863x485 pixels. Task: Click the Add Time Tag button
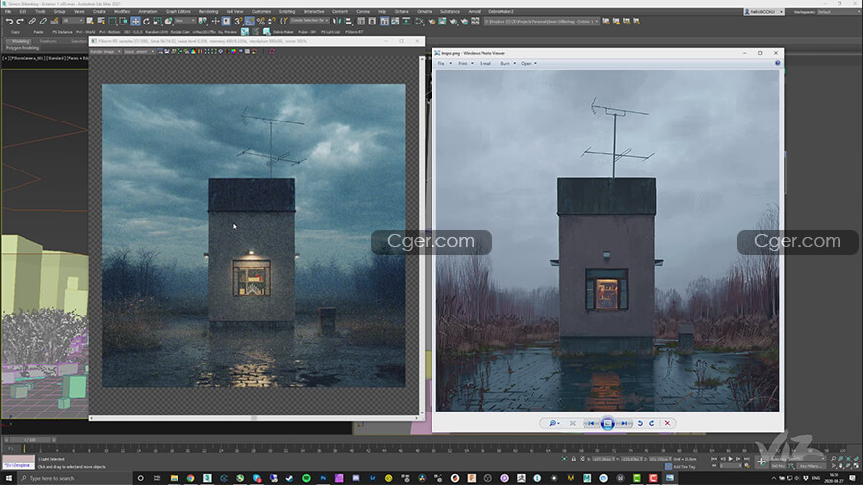point(685,466)
